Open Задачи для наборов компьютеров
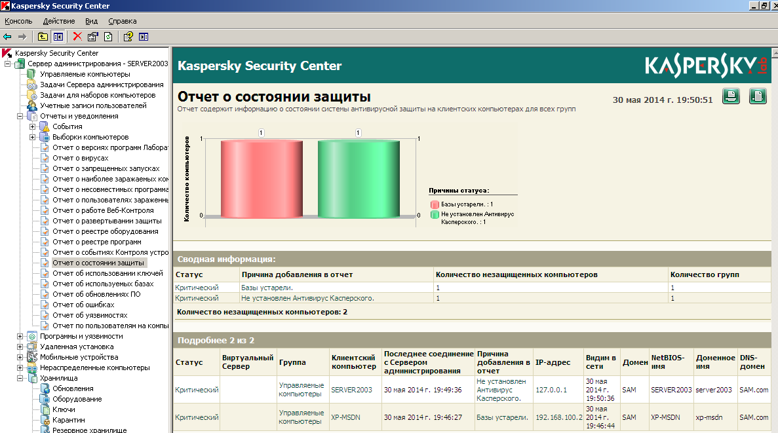Screen dimensions: 778x433 [x=98, y=95]
